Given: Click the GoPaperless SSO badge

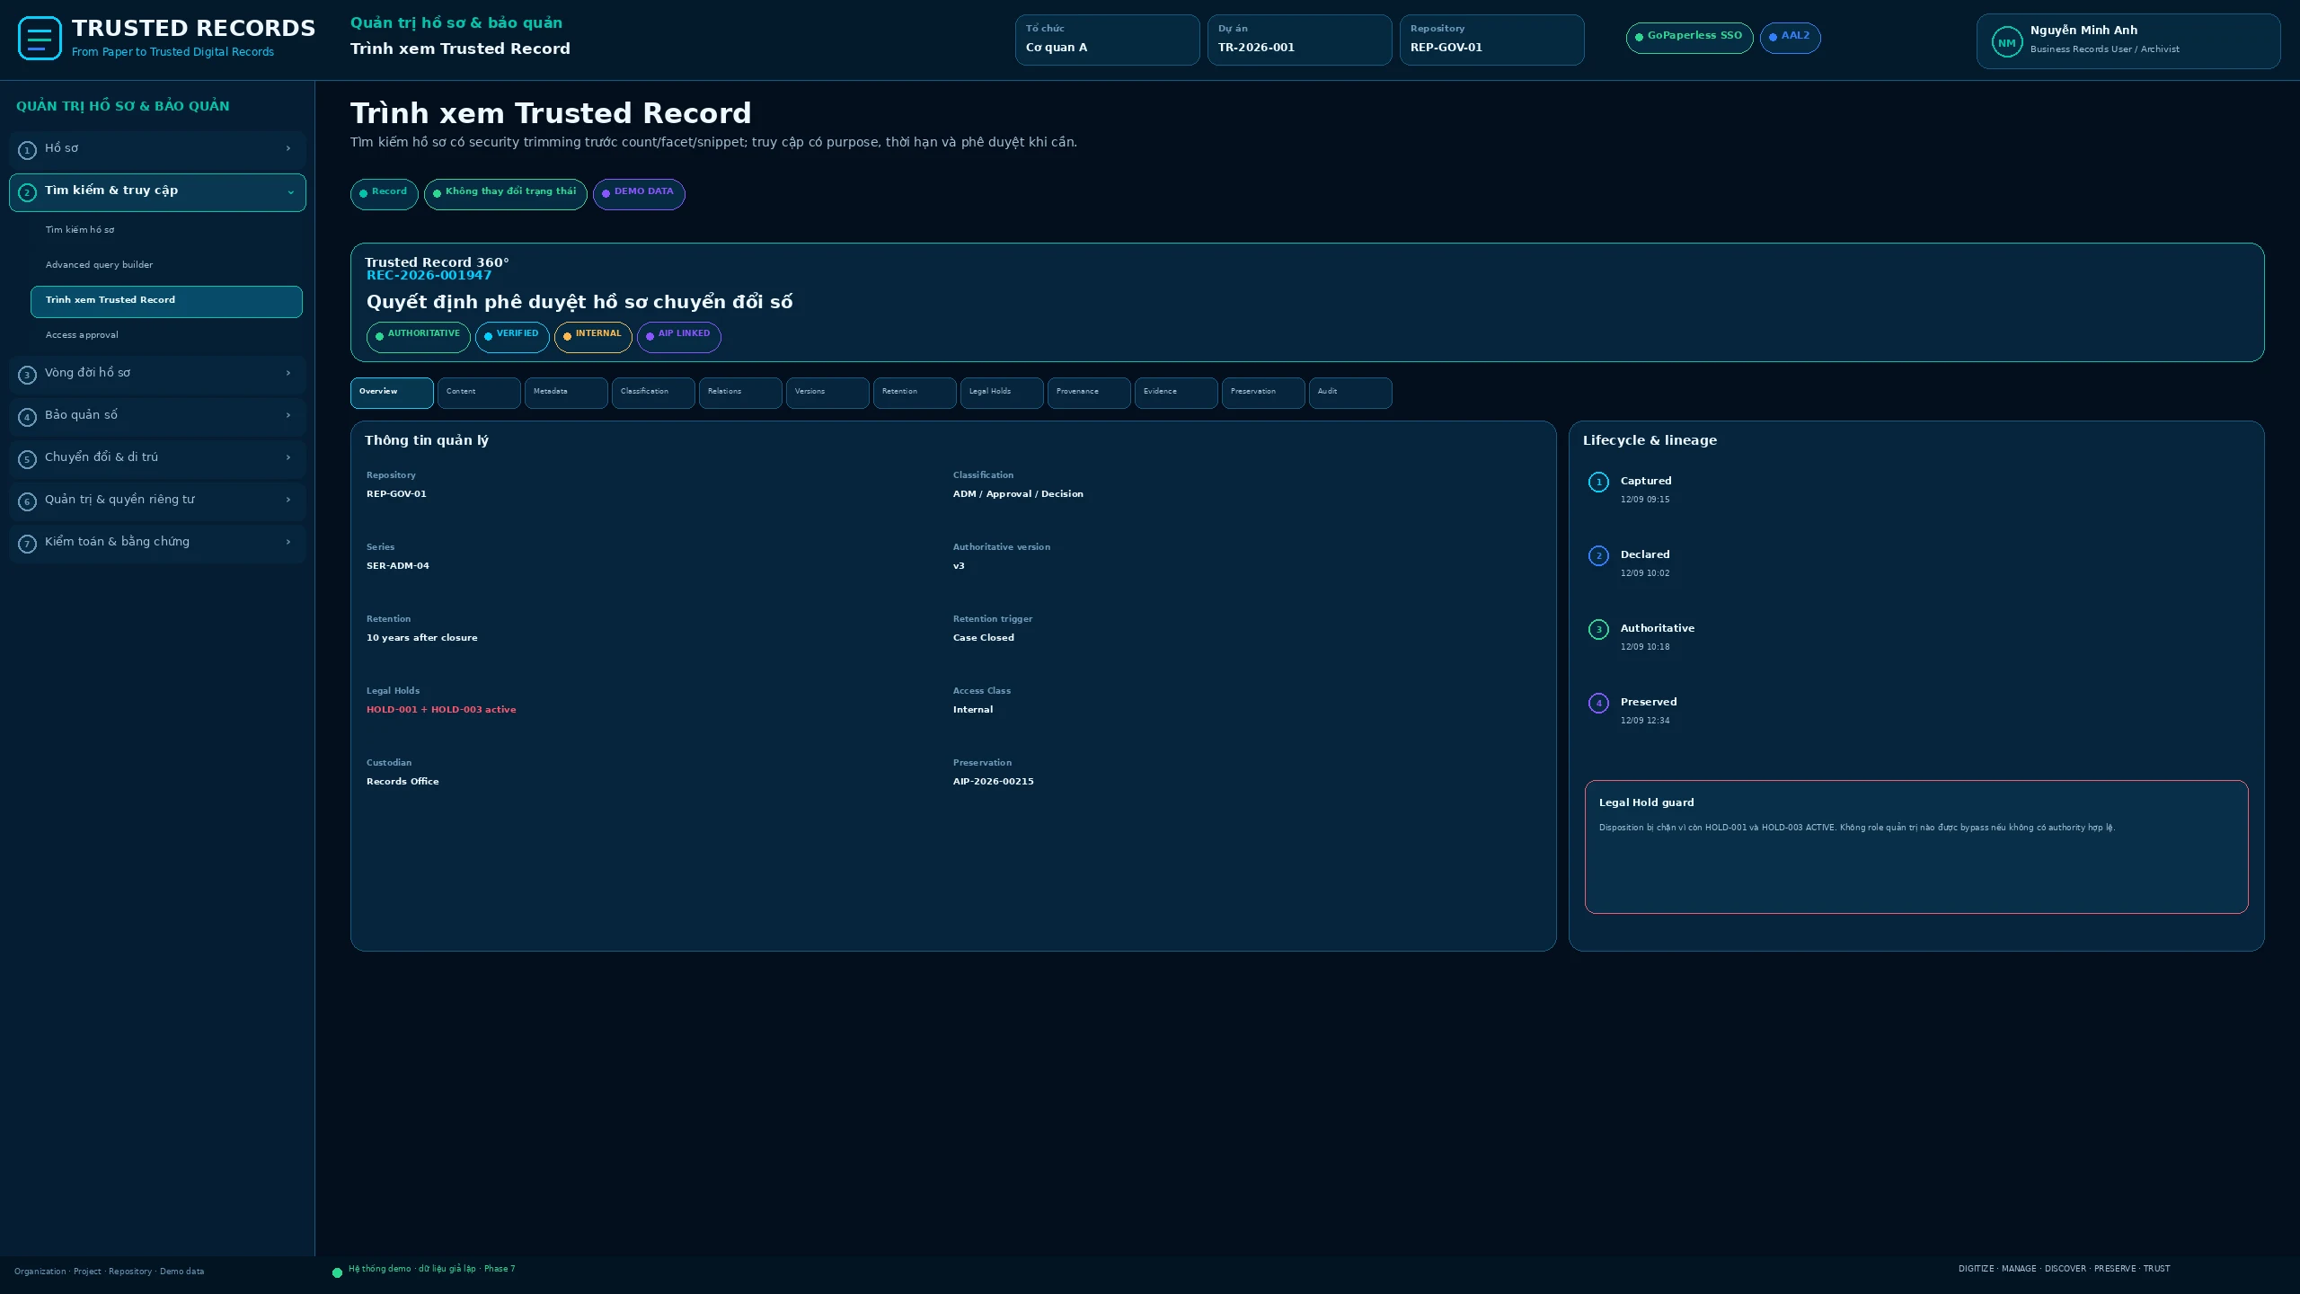Looking at the screenshot, I should (1689, 38).
